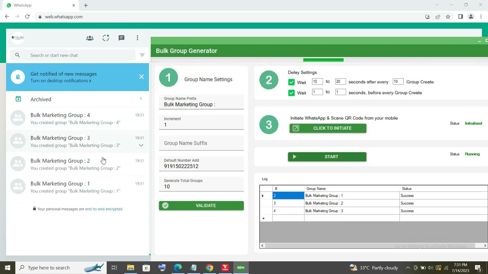Screen dimensions: 488x274
Task: Open File Explorer from taskbar
Action: 130,268
